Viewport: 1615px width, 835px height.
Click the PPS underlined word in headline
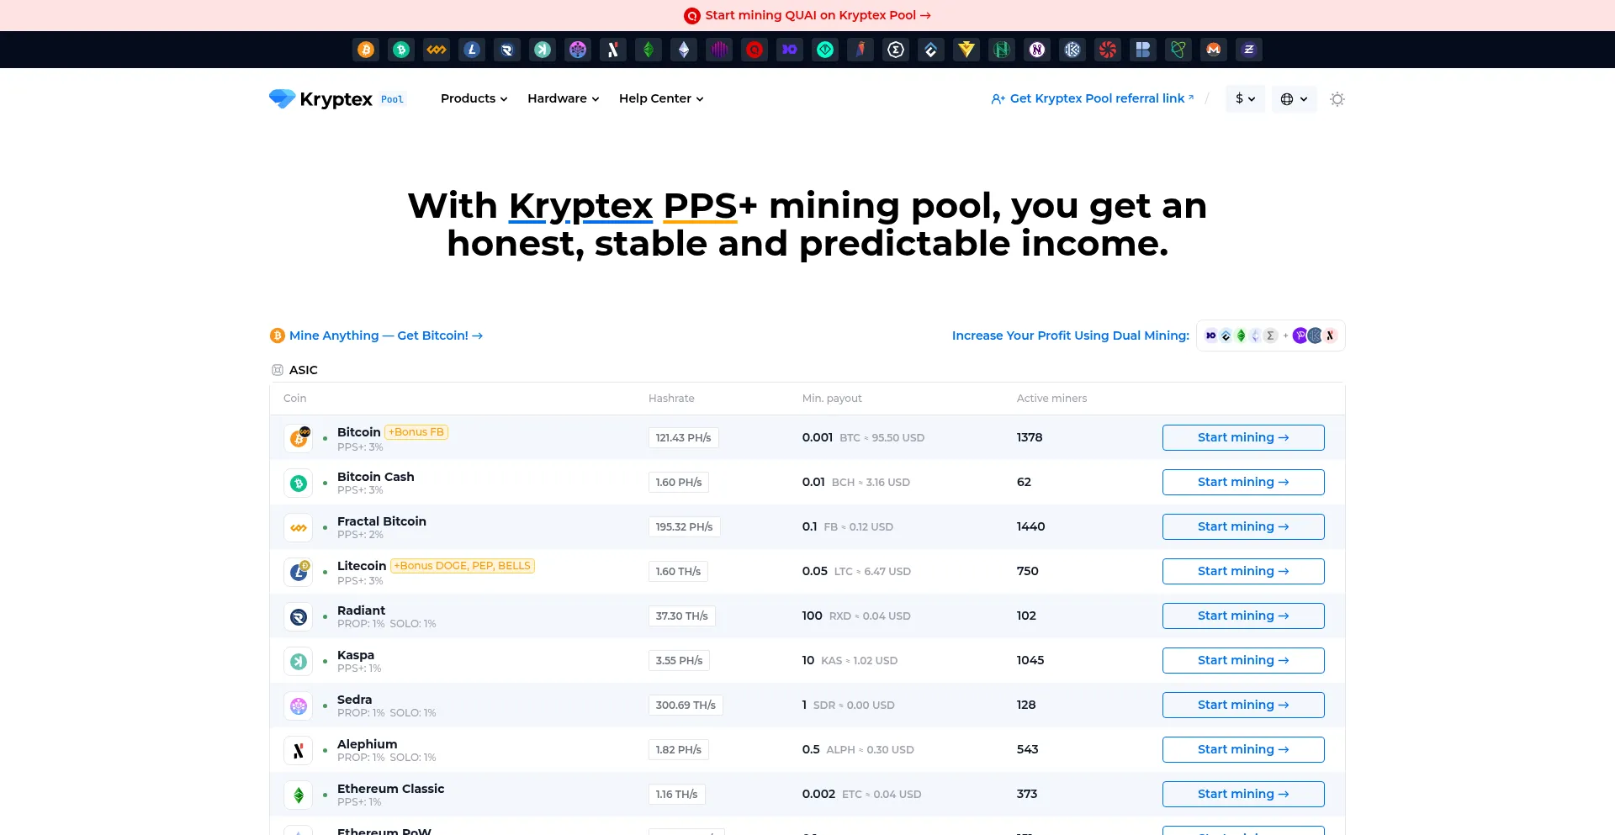[x=701, y=206]
